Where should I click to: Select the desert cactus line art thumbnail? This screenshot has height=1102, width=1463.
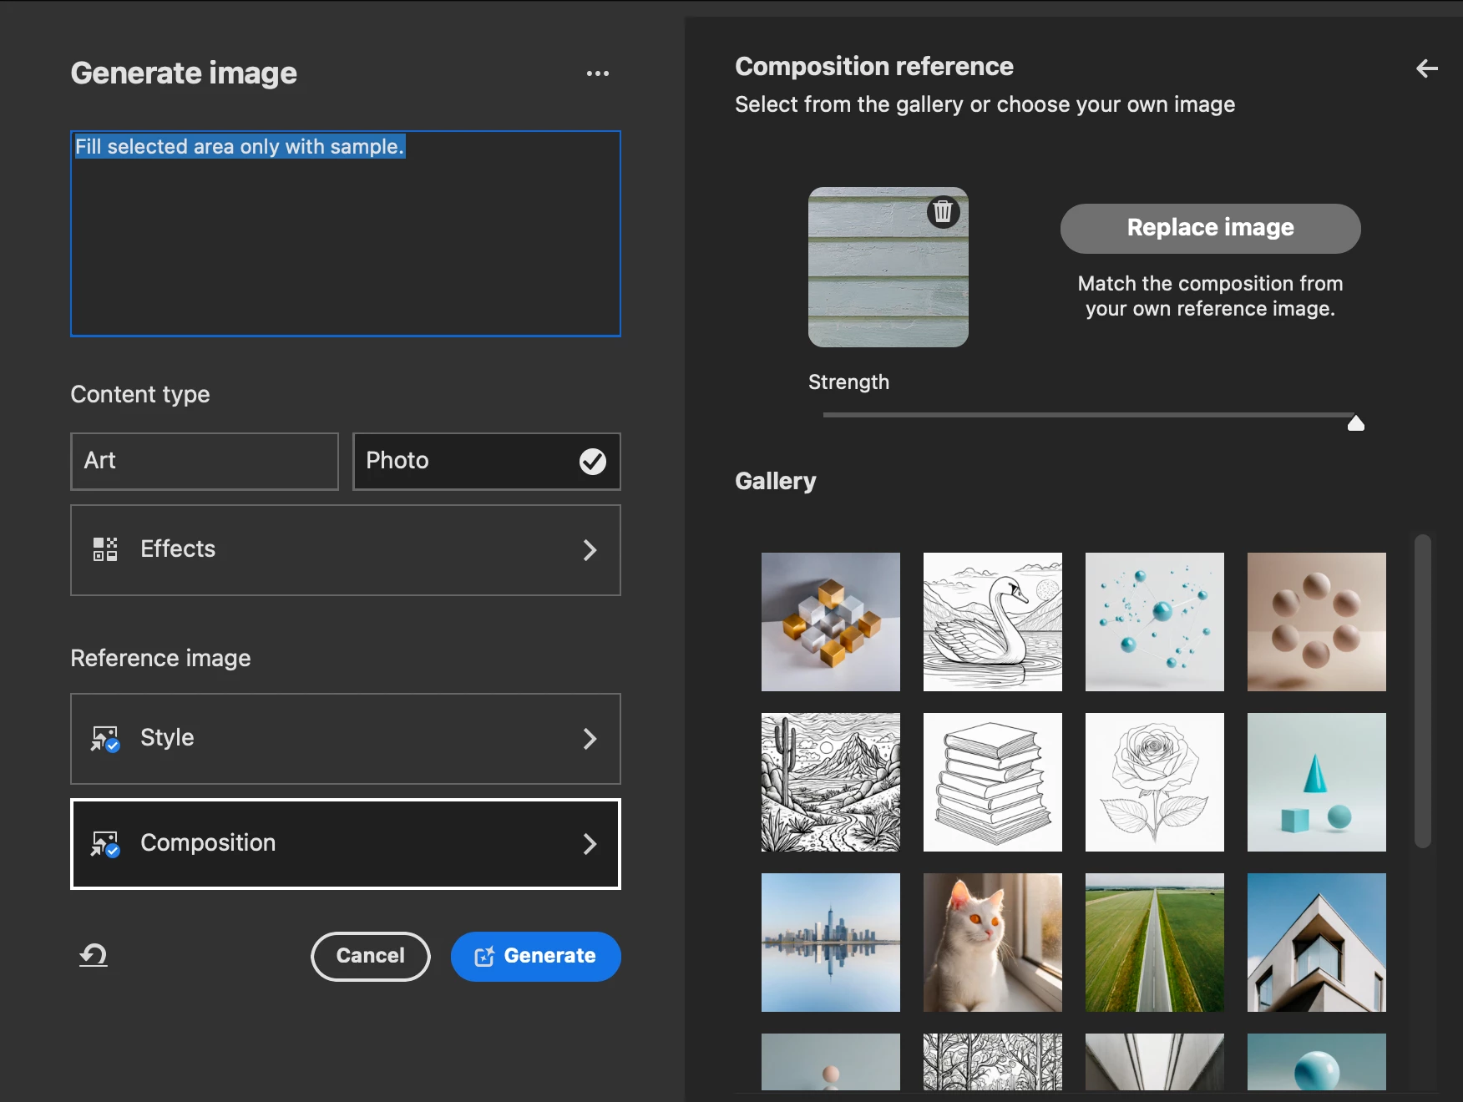(831, 782)
